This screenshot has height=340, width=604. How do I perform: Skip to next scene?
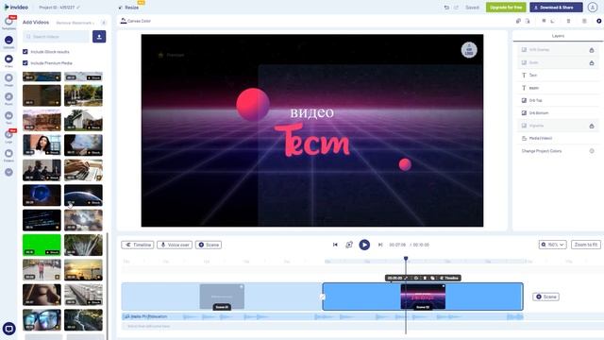click(x=379, y=245)
